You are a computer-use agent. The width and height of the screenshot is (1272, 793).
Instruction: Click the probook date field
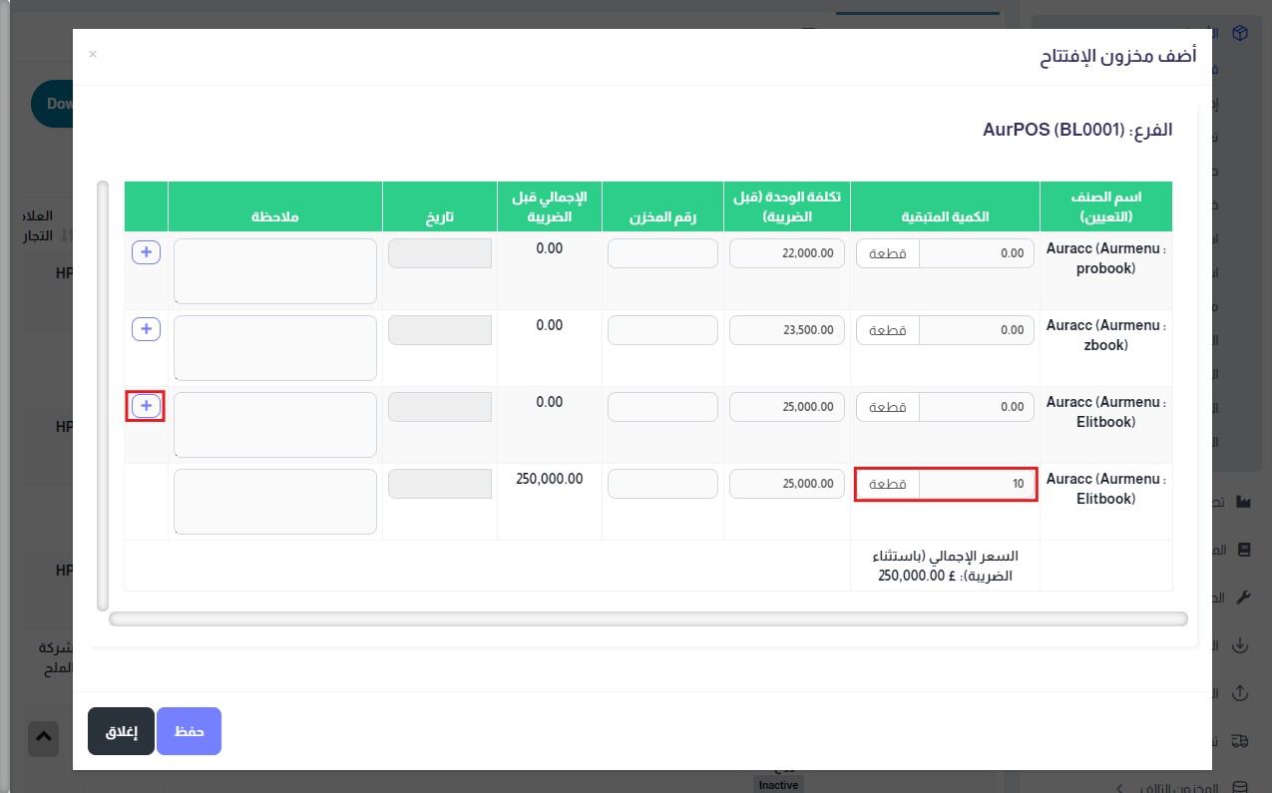(x=440, y=253)
